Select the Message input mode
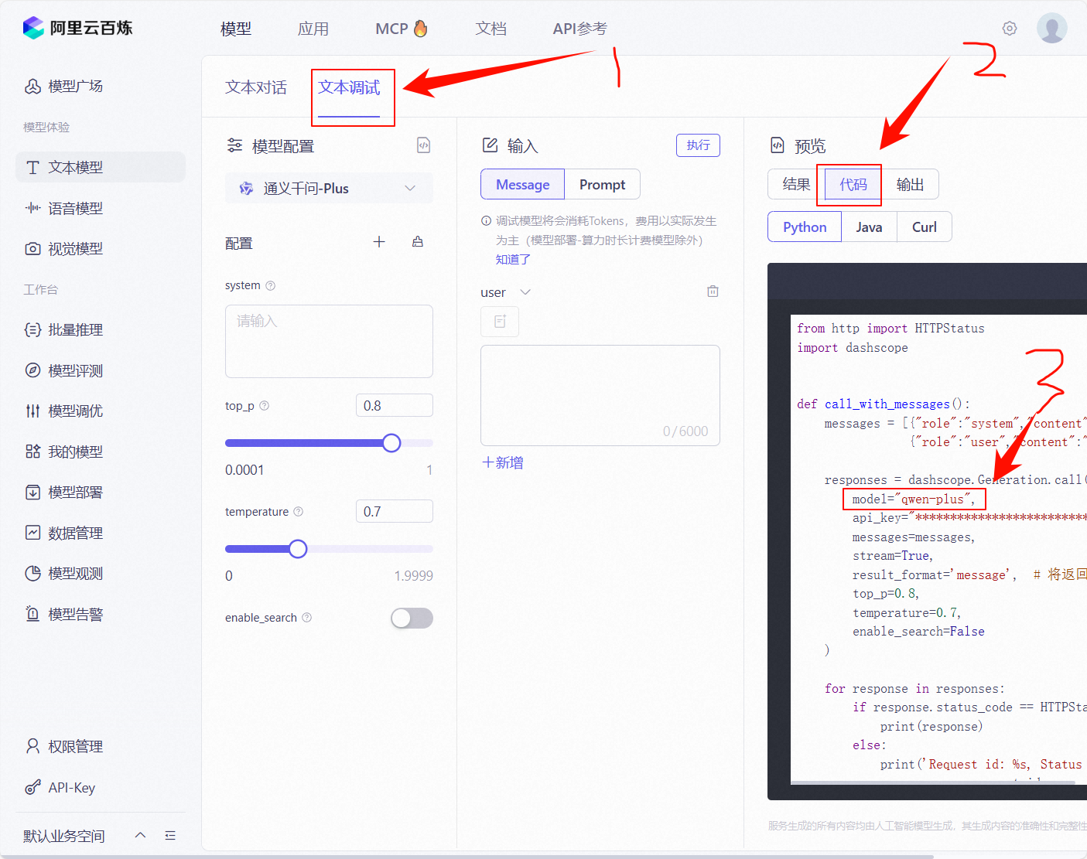Screen dimensions: 1087x859 click(523, 184)
